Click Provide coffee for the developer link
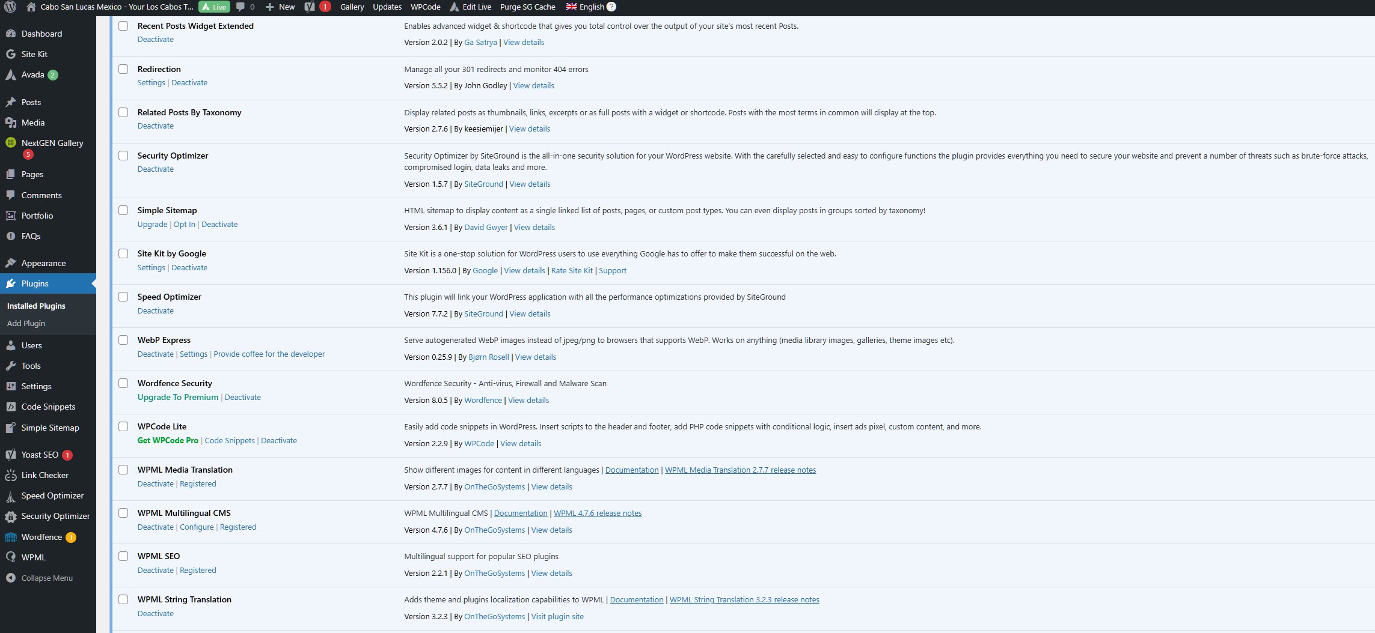Screen dimensions: 1375x633 [269, 354]
